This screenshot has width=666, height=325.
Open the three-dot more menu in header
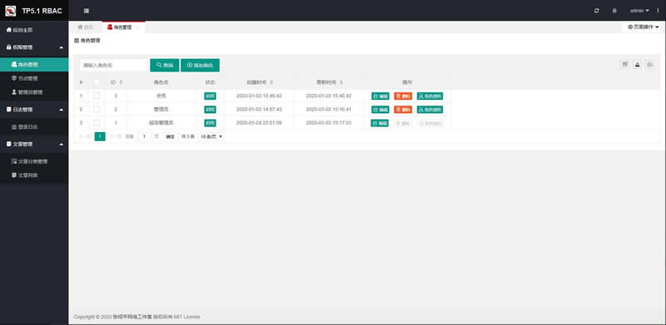pos(659,11)
